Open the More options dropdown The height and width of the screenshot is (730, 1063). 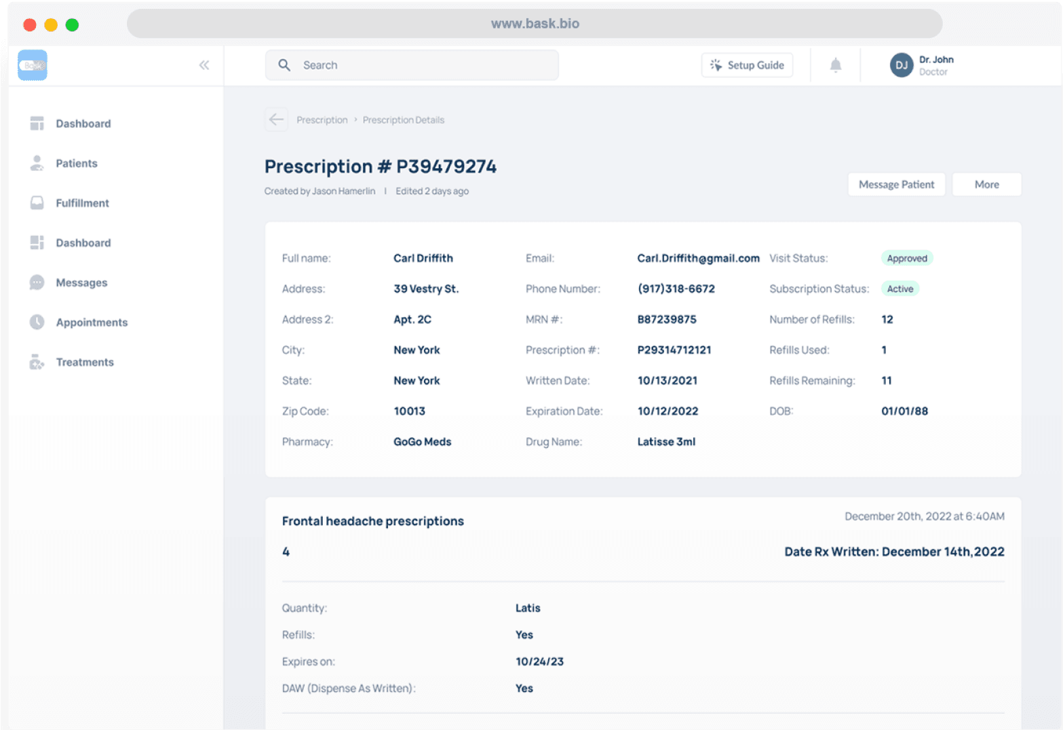pyautogui.click(x=986, y=184)
